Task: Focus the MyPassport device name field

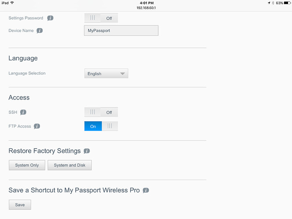Action: [x=121, y=31]
